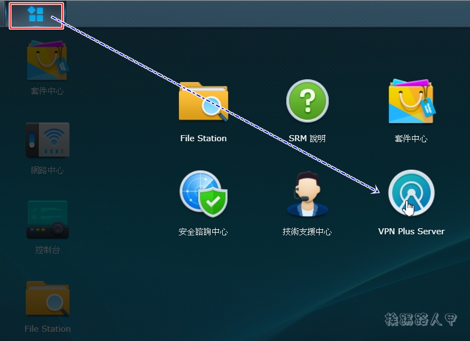
Task: Open SRM 說明 help icon
Action: pyautogui.click(x=307, y=101)
